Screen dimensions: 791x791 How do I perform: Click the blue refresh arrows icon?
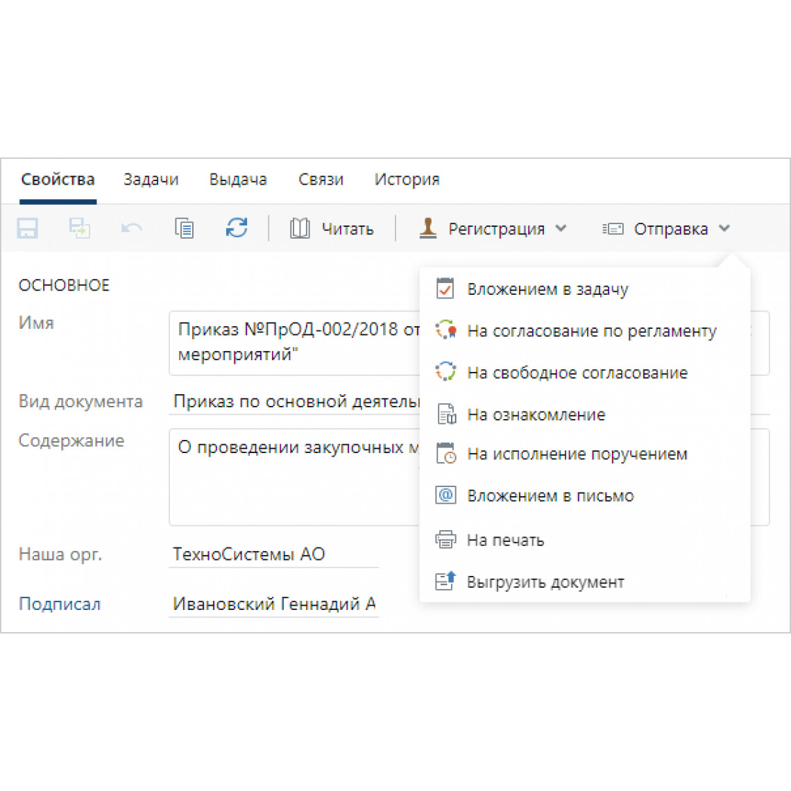(236, 228)
